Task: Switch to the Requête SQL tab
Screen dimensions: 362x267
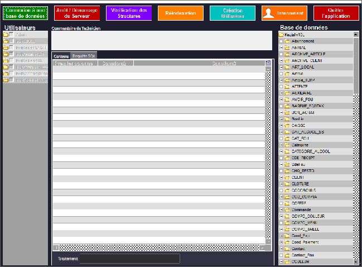Action: 84,56
